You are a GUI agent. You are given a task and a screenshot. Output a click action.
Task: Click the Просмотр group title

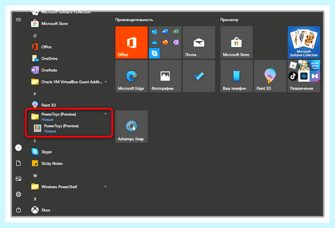tap(229, 19)
